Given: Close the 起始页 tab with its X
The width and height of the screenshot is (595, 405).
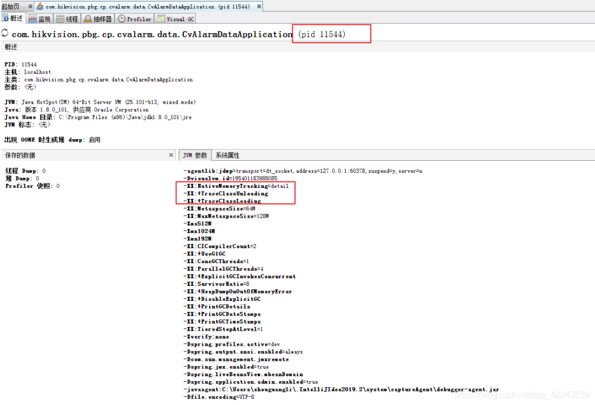Looking at the screenshot, I should coord(30,7).
